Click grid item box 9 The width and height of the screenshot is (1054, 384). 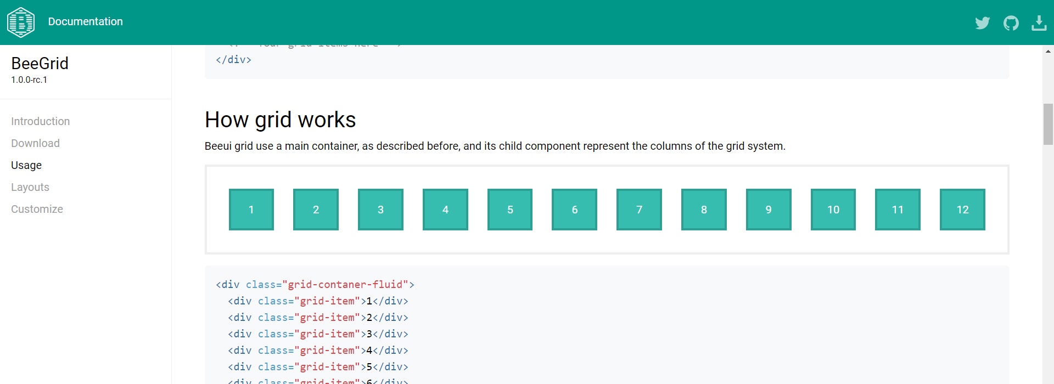point(769,210)
